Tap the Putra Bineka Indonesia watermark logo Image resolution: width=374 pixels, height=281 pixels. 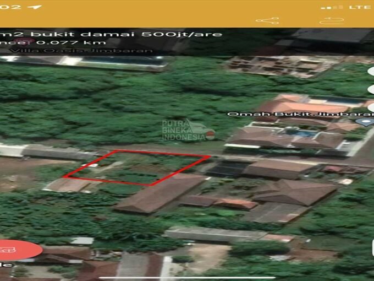tap(187, 131)
